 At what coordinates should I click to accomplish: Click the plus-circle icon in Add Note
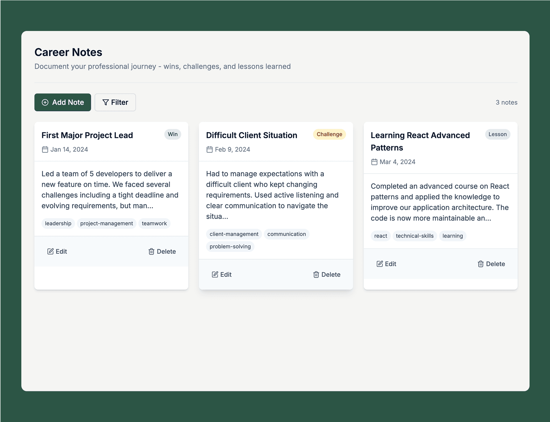[45, 102]
